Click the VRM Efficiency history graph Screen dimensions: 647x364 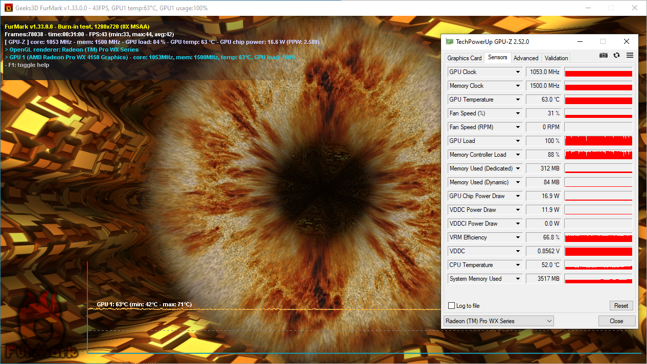coord(598,237)
